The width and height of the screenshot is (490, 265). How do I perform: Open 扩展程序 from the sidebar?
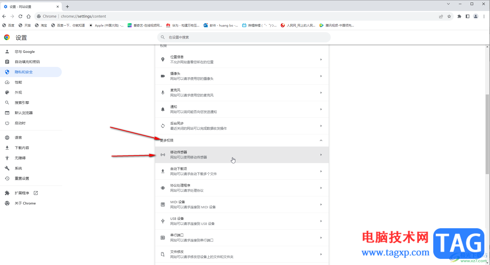click(31, 193)
